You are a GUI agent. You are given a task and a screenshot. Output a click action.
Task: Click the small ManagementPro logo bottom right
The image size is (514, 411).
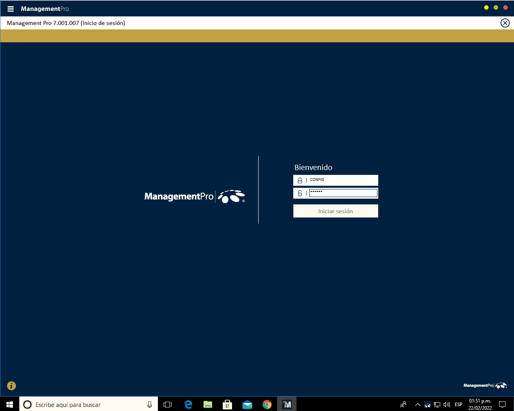[x=485, y=386]
